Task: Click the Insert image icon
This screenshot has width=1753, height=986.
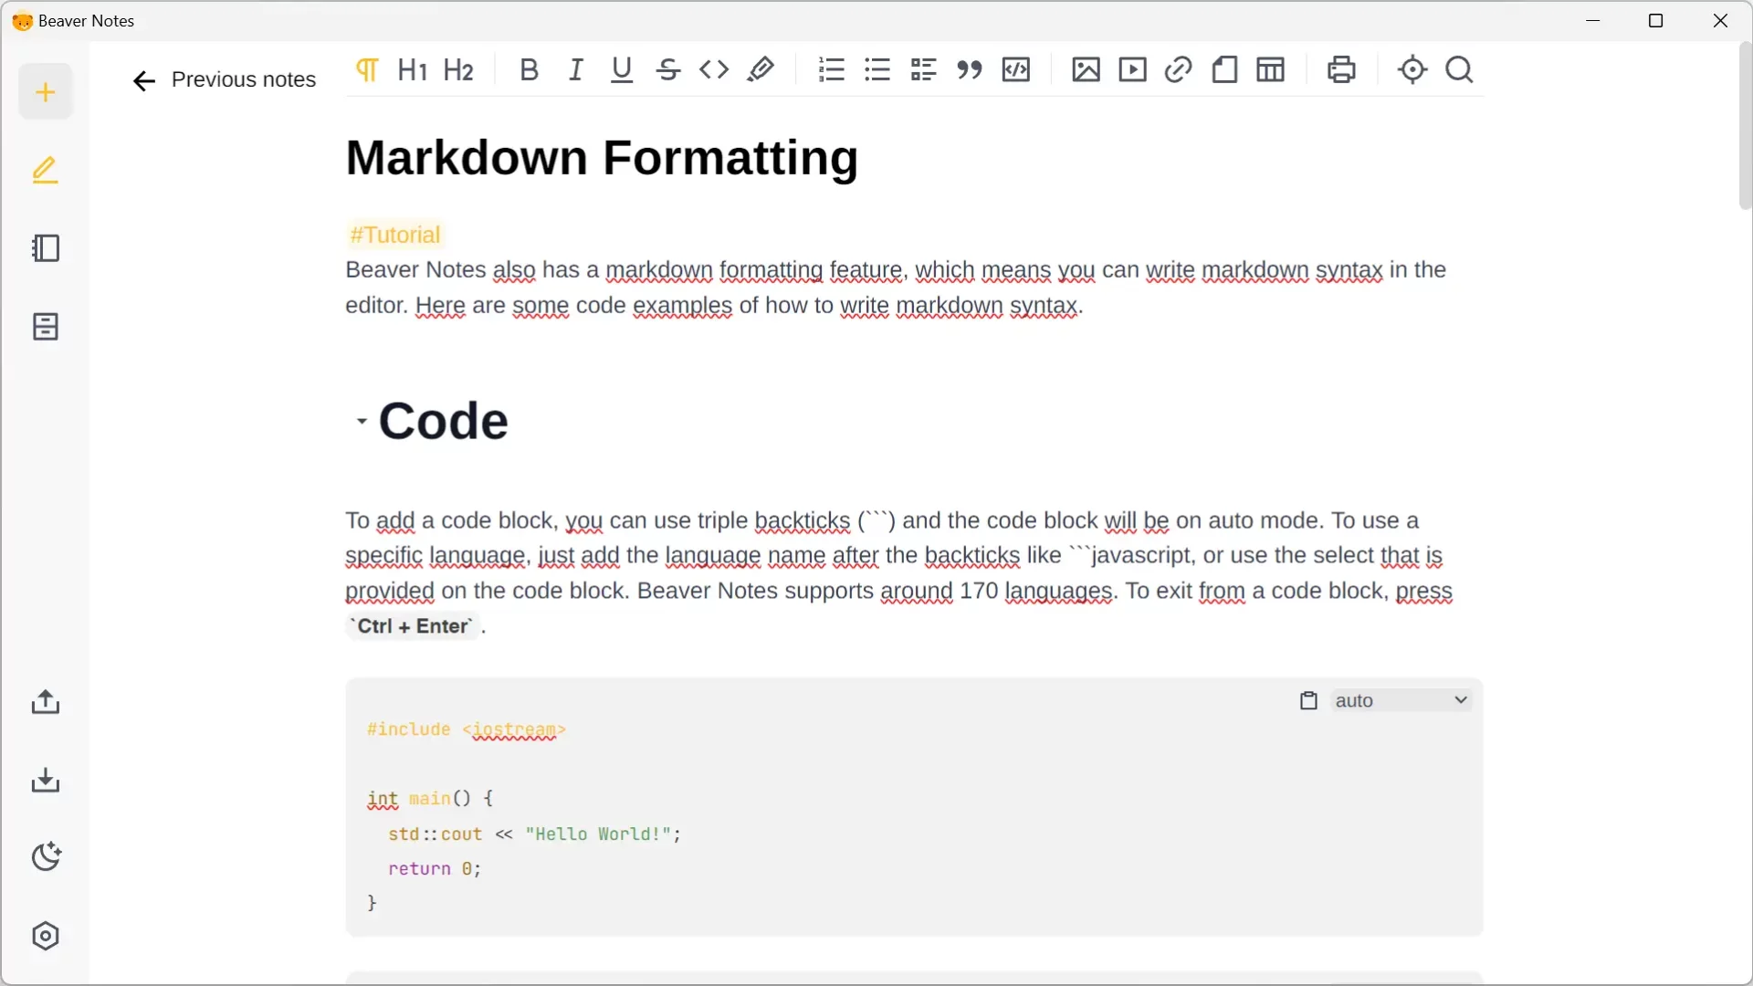Action: click(x=1085, y=68)
